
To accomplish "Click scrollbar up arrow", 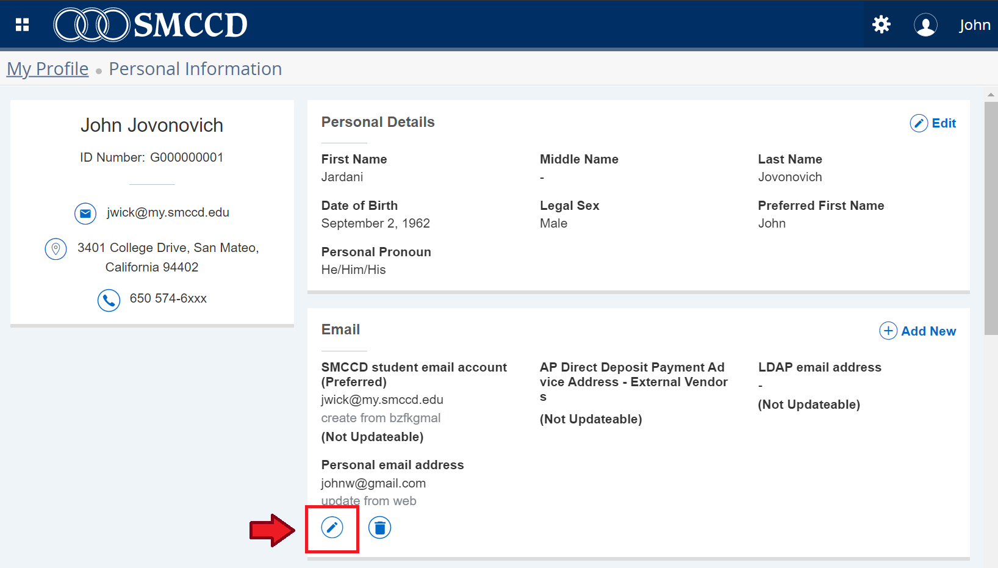I will pos(991,95).
